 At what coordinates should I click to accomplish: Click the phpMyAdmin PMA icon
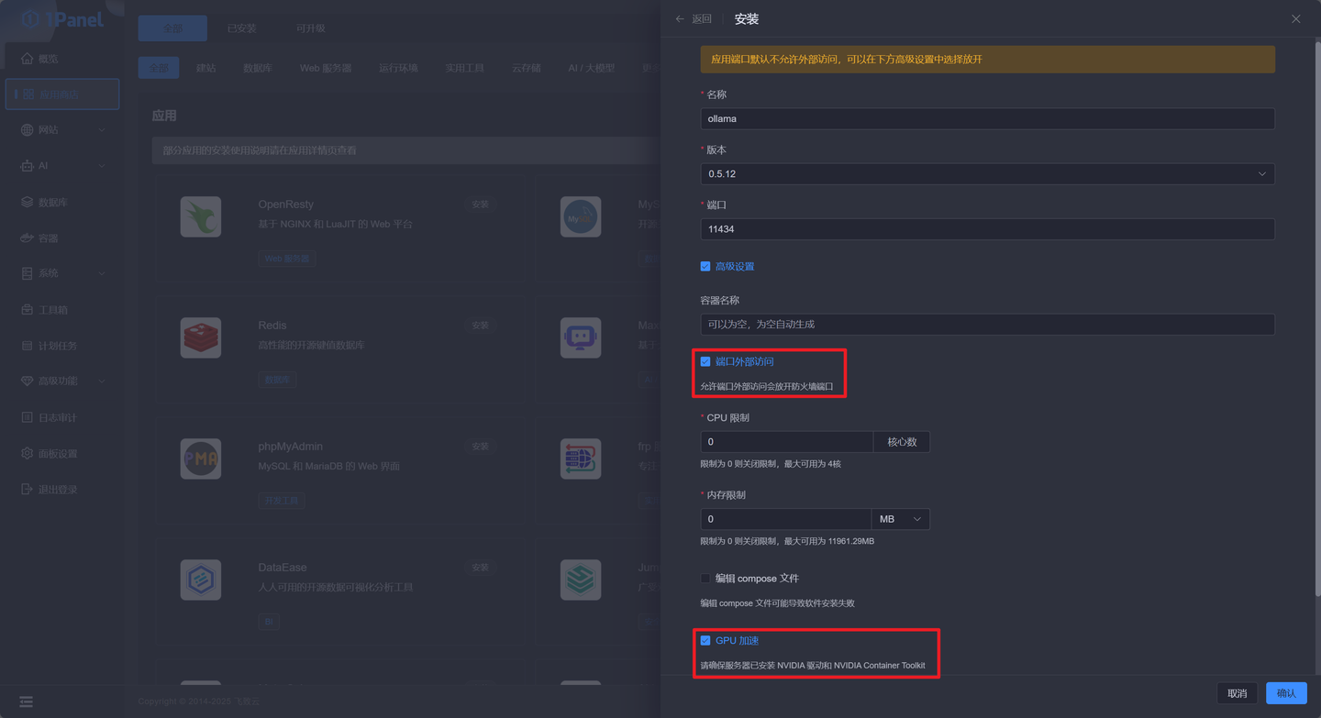pos(200,458)
